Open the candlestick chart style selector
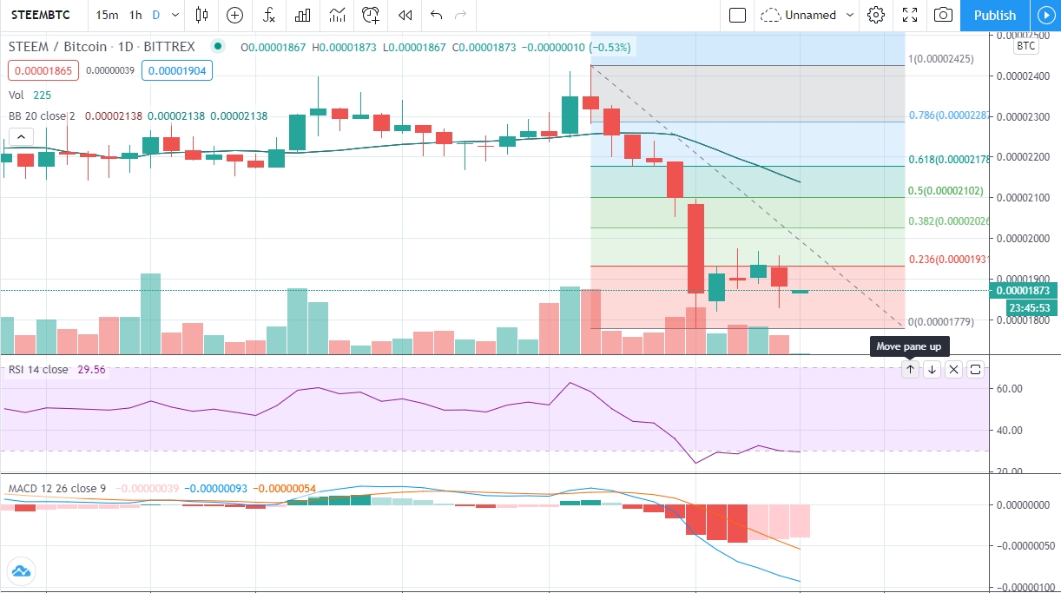 pyautogui.click(x=201, y=15)
